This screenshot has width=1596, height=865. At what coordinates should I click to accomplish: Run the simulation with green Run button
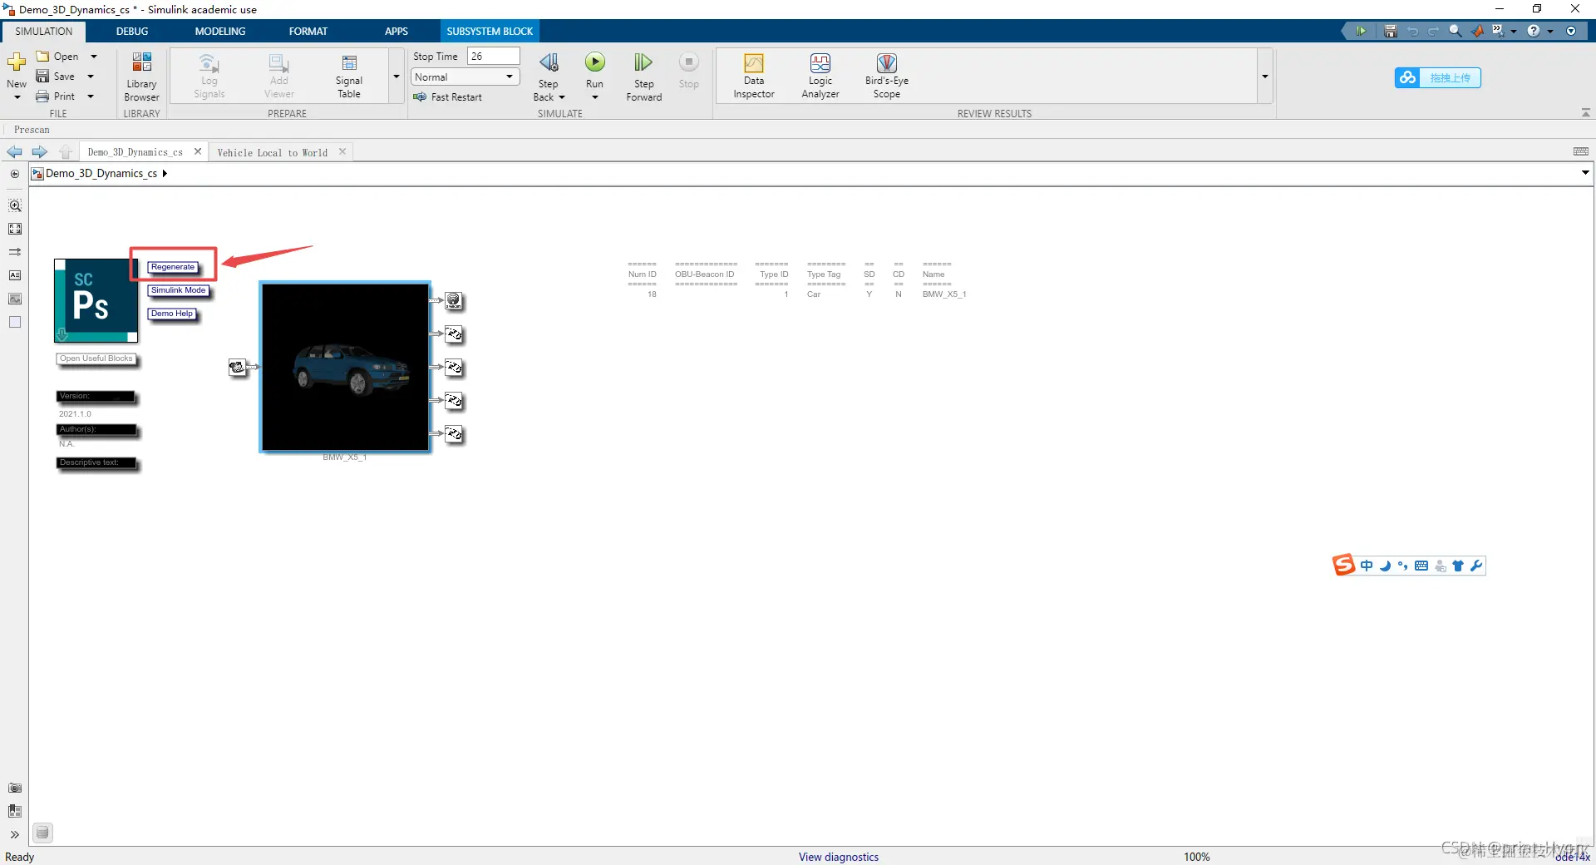(x=595, y=62)
